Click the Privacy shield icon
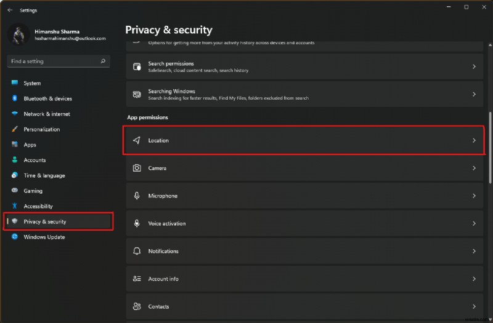Image resolution: width=493 pixels, height=323 pixels. [14, 221]
